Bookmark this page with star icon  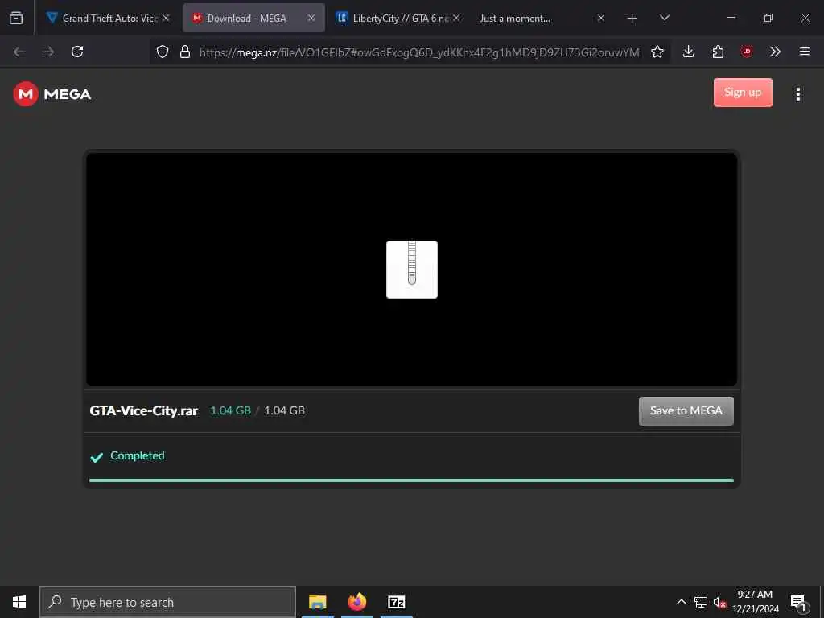pyautogui.click(x=657, y=51)
